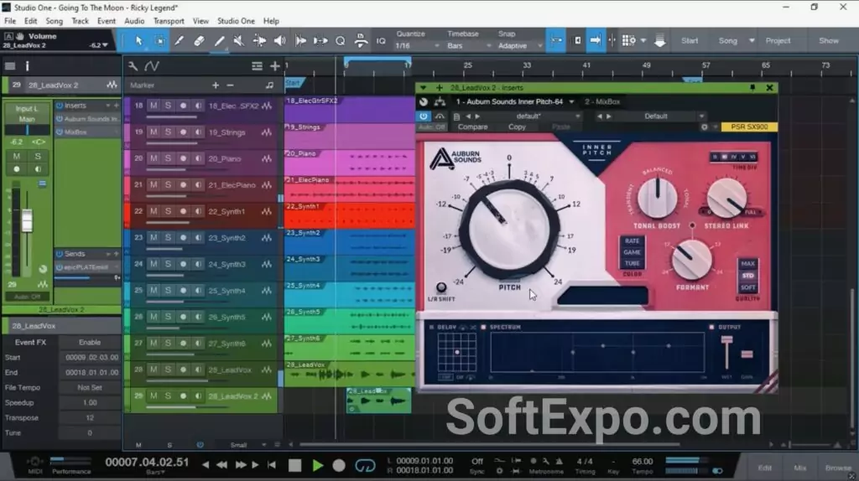
Task: Switch to the 2 - MixBox tab
Action: [x=602, y=101]
